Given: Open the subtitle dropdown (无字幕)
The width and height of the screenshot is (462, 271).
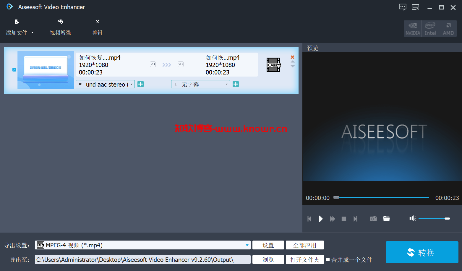Looking at the screenshot, I should point(200,84).
